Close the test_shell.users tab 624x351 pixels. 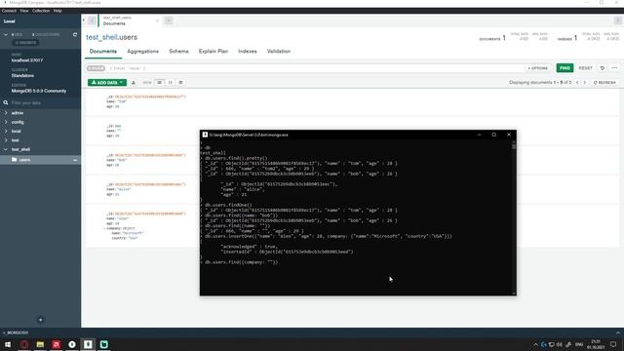point(157,20)
